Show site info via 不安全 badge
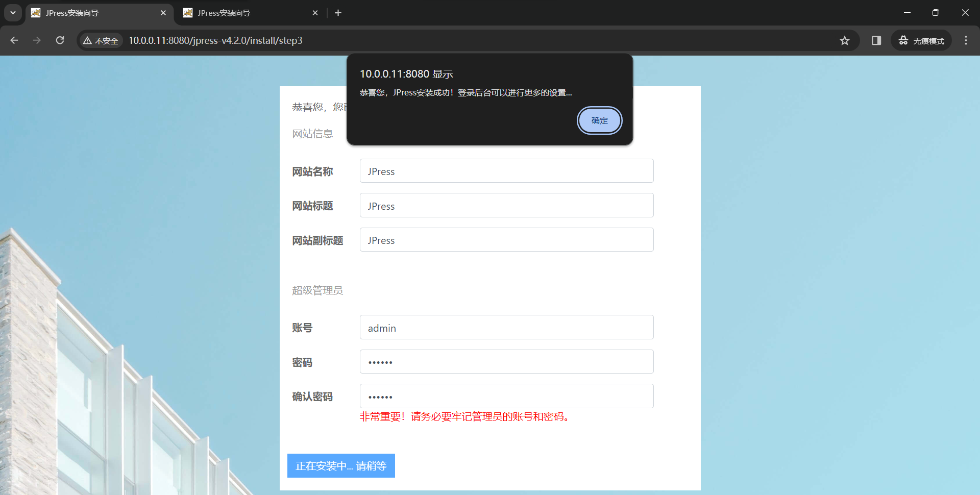 [101, 40]
